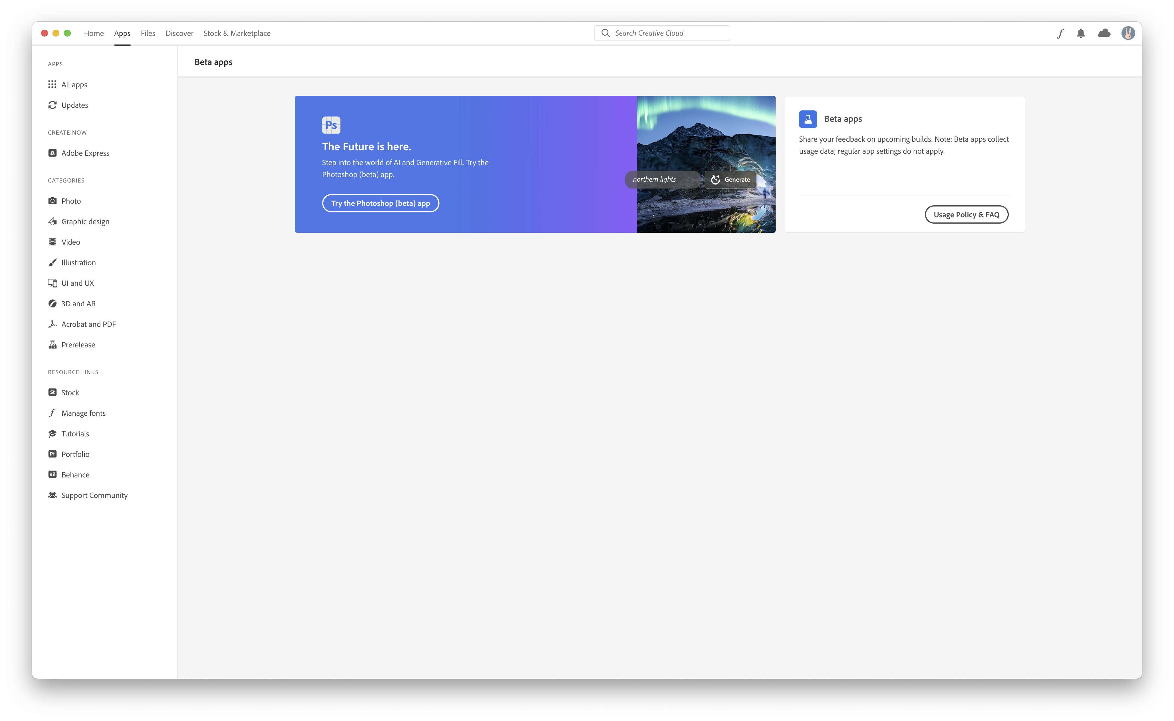This screenshot has height=721, width=1174.
Task: Click the Video film icon
Action: coord(53,242)
